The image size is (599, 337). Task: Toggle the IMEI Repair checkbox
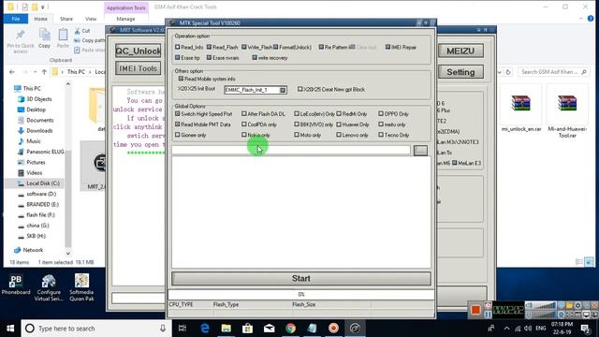(x=387, y=47)
